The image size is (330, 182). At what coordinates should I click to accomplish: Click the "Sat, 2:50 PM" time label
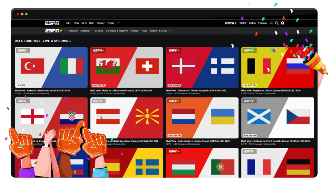point(99,85)
